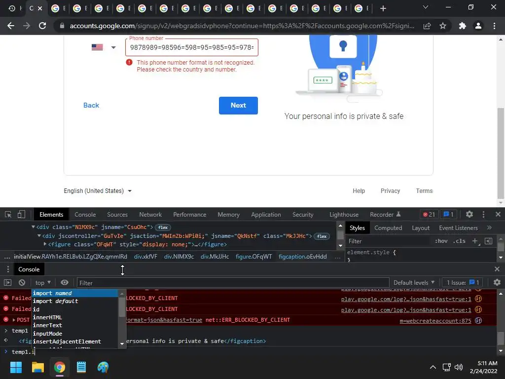This screenshot has height=379, width=505.
Task: Click the lock icon for site information
Action: tap(62, 26)
